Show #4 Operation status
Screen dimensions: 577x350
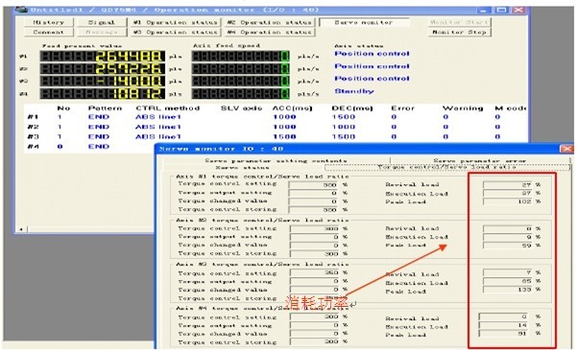coord(270,33)
